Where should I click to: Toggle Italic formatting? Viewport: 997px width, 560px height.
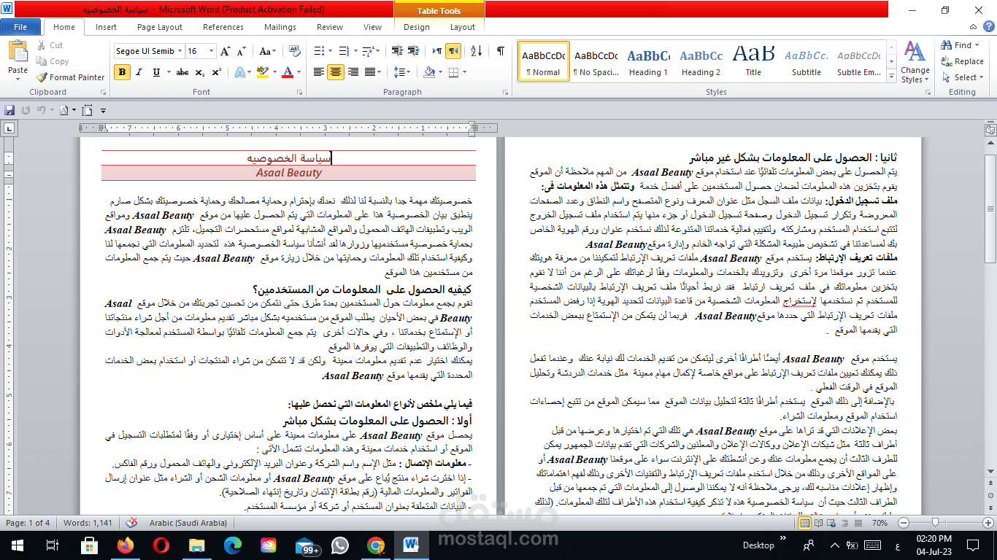tap(139, 72)
